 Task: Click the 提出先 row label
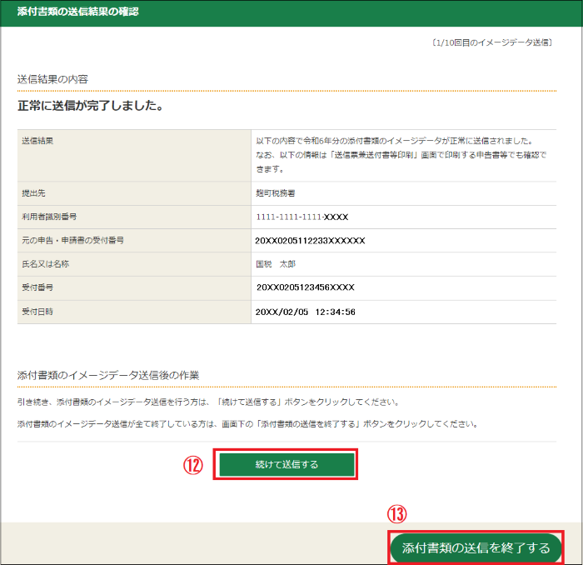[34, 193]
